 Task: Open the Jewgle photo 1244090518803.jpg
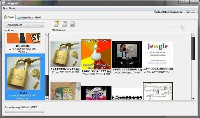158,54
